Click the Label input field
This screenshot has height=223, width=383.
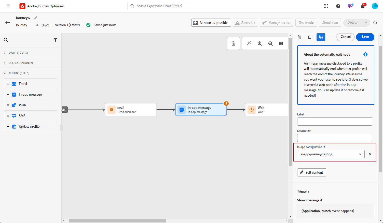[335, 122]
